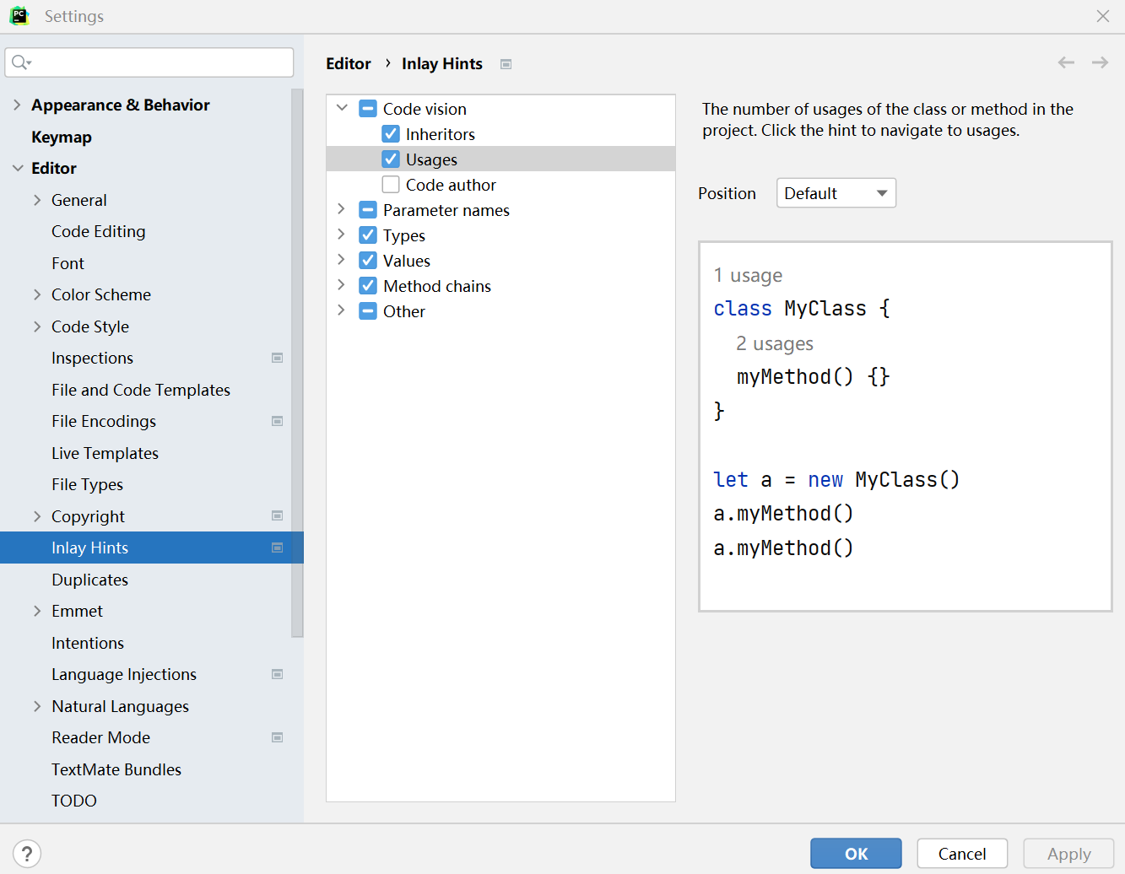The width and height of the screenshot is (1125, 874).
Task: Confirm settings with OK button
Action: (856, 854)
